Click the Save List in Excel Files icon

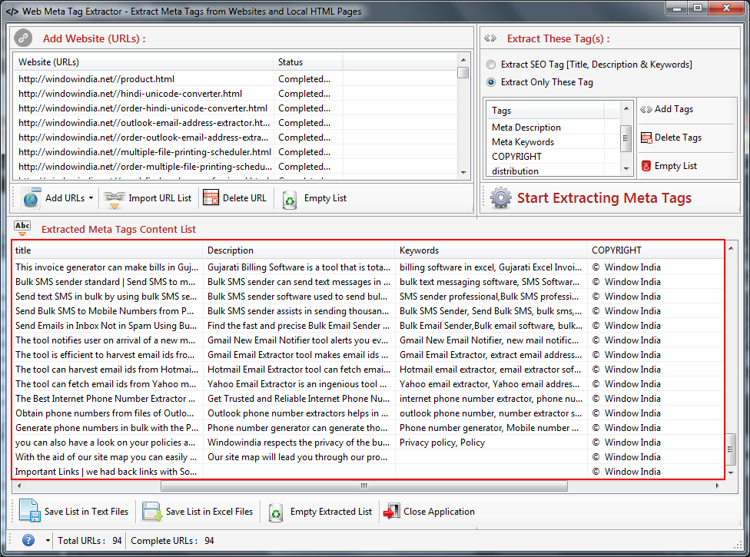[x=152, y=512]
